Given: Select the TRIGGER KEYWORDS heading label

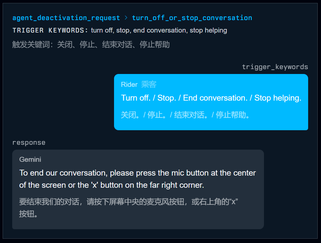Looking at the screenshot, I should (x=50, y=30).
